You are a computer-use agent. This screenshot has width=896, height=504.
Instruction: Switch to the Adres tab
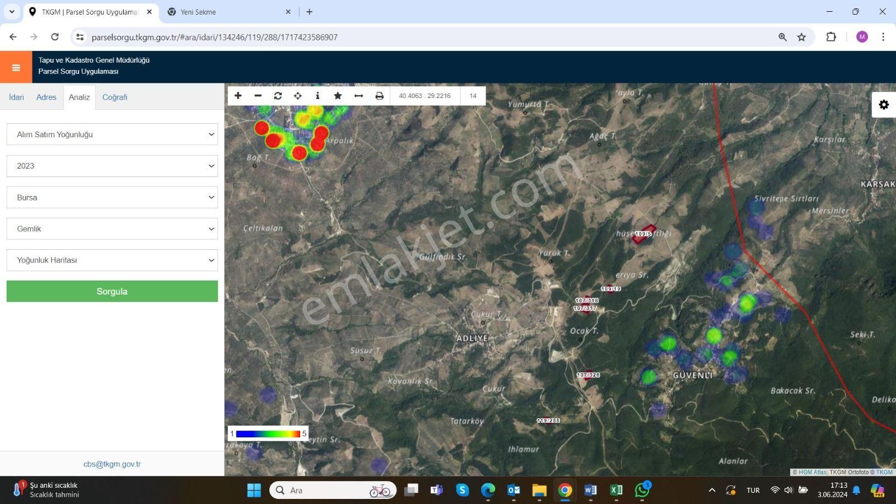46,97
